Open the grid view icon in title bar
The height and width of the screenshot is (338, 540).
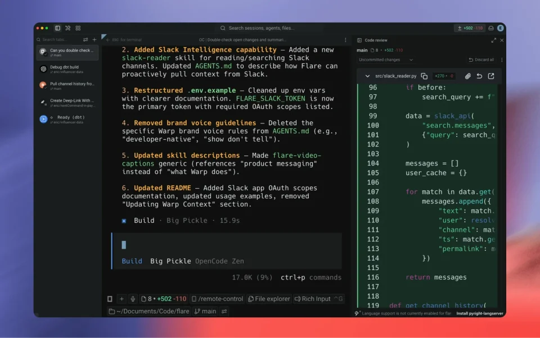78,28
